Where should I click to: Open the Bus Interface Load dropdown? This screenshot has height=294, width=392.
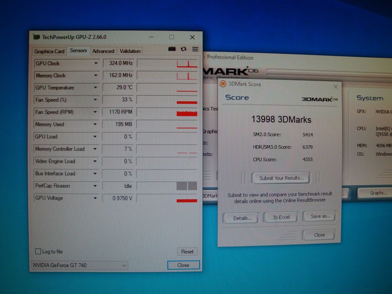(95, 173)
